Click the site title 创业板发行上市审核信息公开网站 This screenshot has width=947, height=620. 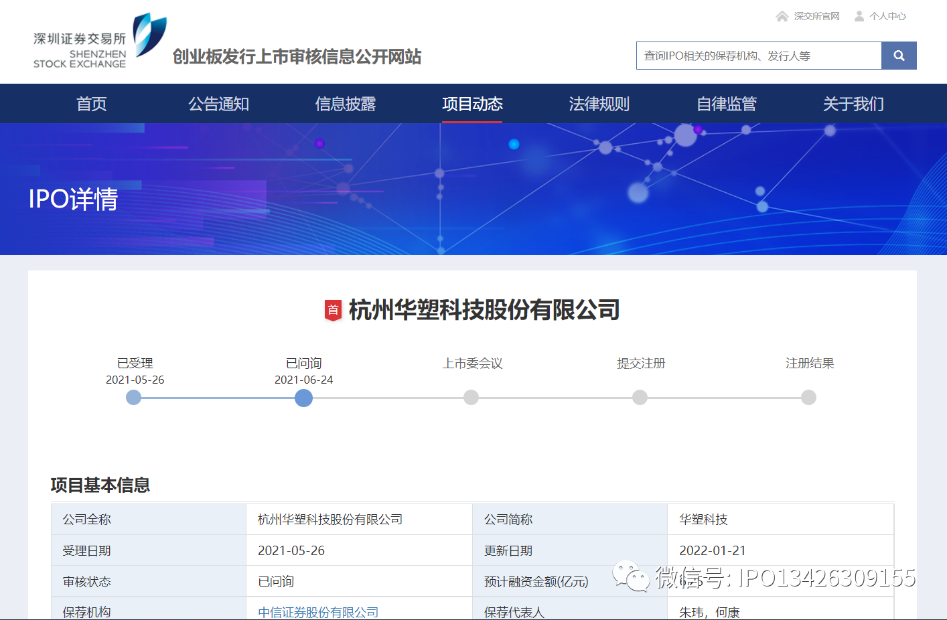297,57
